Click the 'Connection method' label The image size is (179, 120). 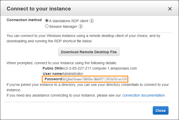coord(24,20)
